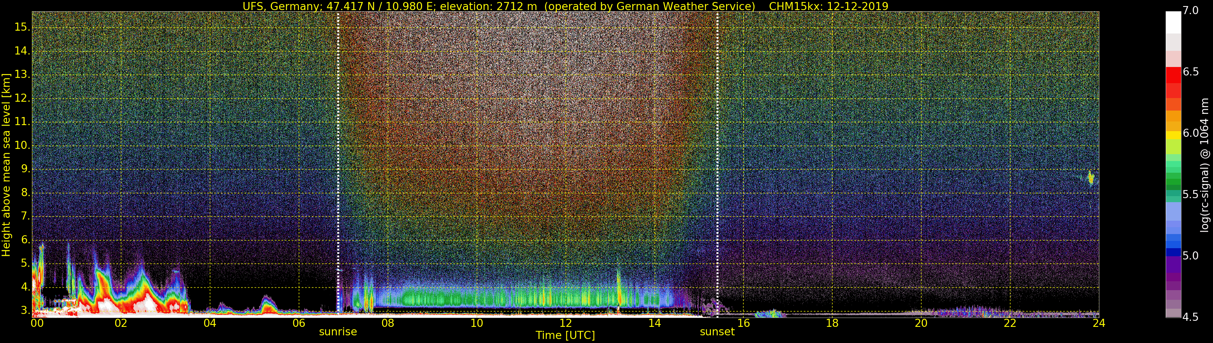
Task: Click time tick label '18'
Action: pyautogui.click(x=832, y=323)
